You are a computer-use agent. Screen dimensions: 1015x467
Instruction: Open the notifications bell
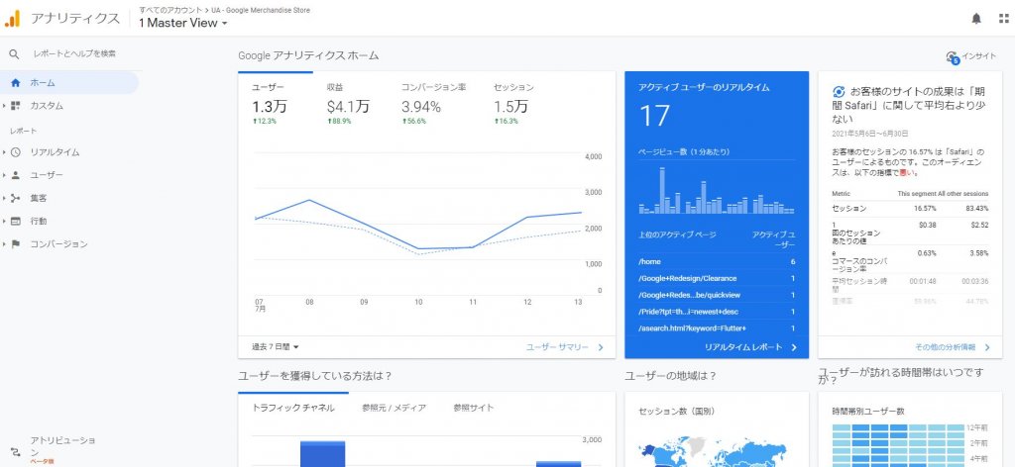[x=976, y=19]
